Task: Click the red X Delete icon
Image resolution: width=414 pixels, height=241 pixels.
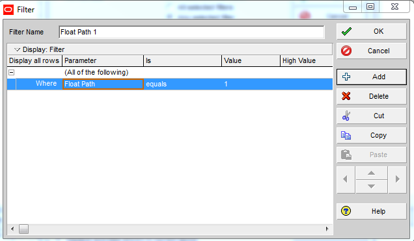Action: point(346,96)
